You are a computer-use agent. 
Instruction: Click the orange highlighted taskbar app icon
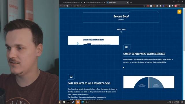[78, 102]
